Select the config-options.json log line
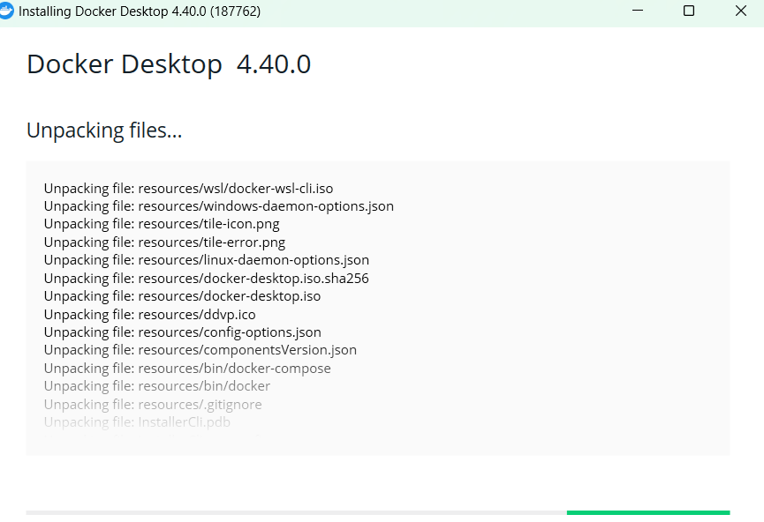Viewport: 764px width, 522px height. (x=183, y=332)
